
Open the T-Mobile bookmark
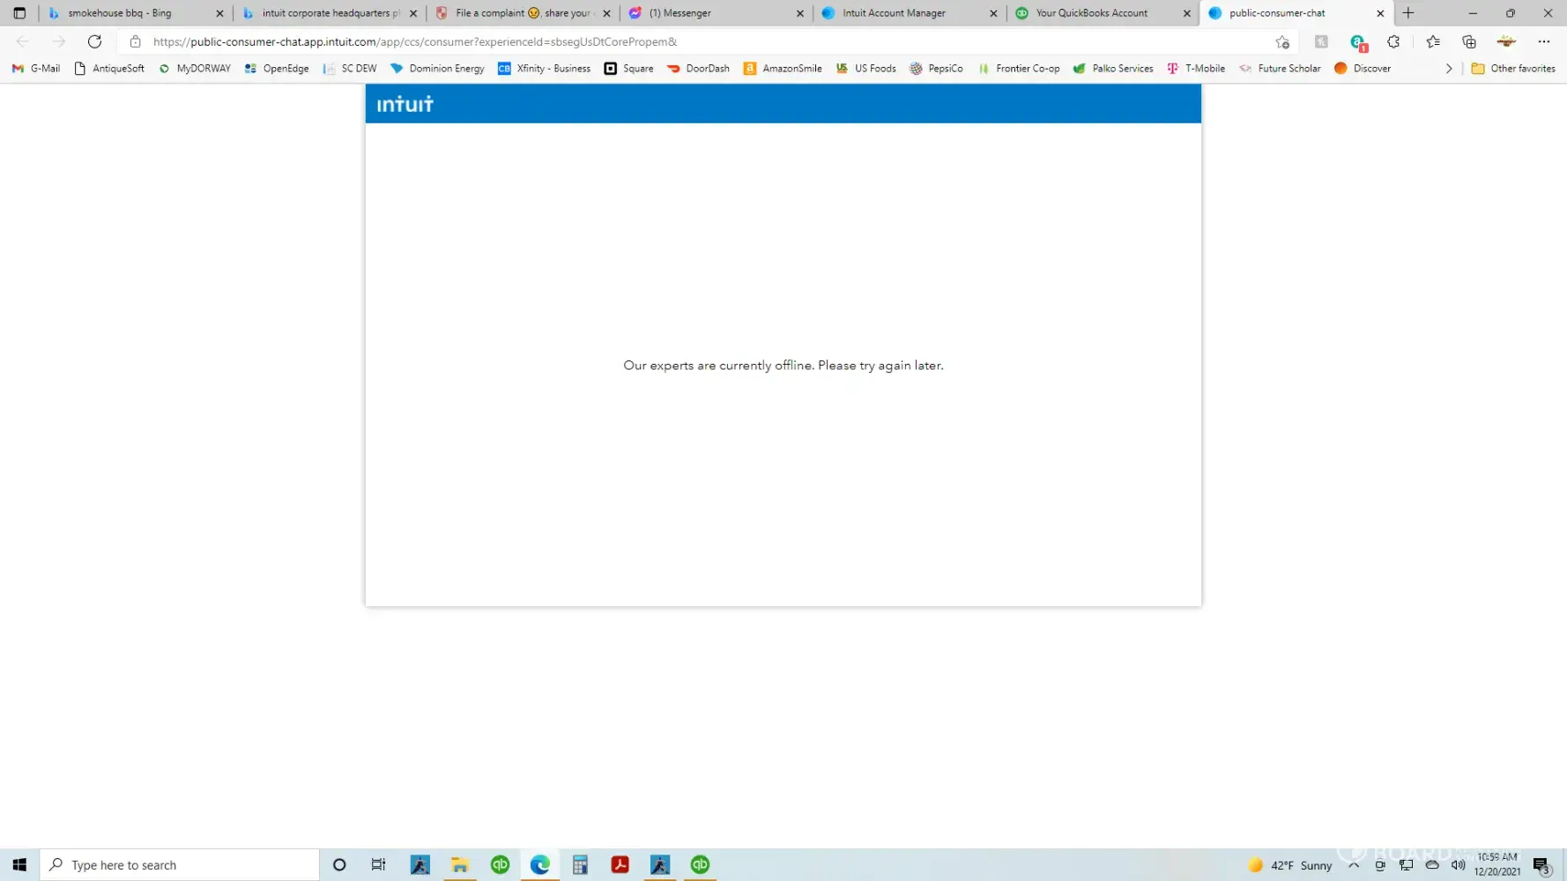(1196, 69)
